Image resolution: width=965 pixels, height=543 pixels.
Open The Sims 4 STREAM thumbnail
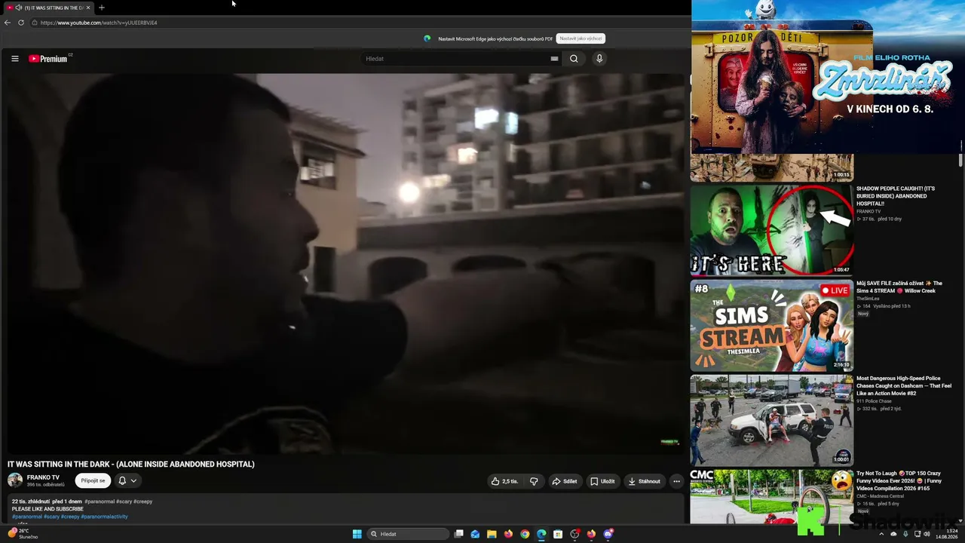(x=772, y=325)
